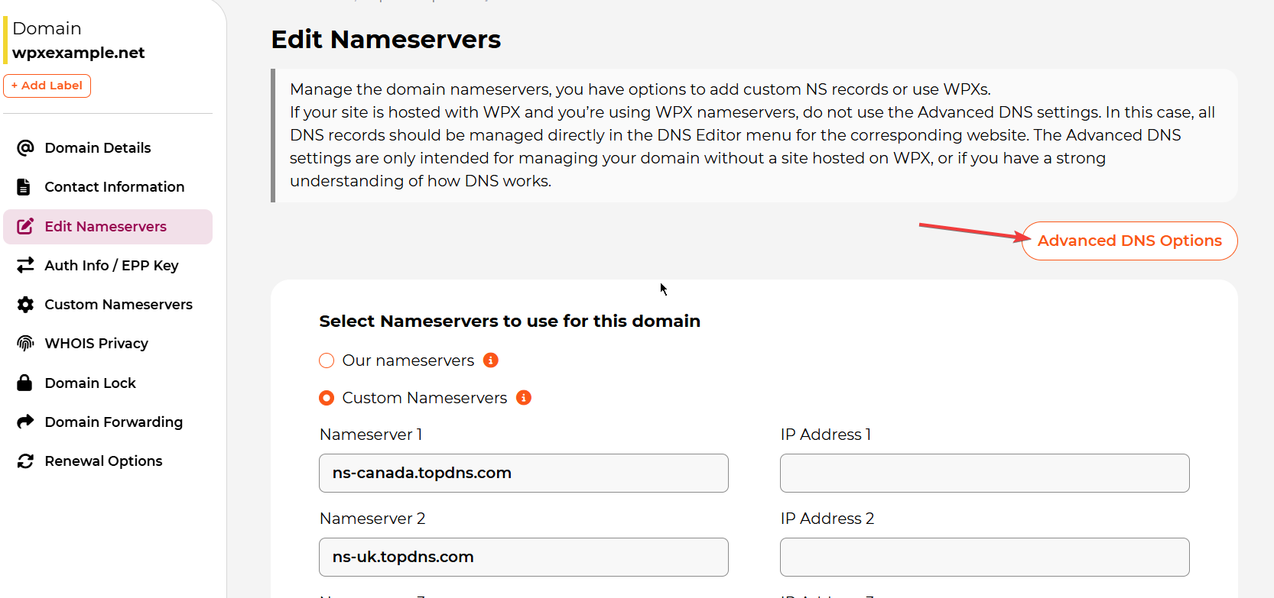Click the Domain Lock padlock icon
This screenshot has height=598, width=1274.
24,383
